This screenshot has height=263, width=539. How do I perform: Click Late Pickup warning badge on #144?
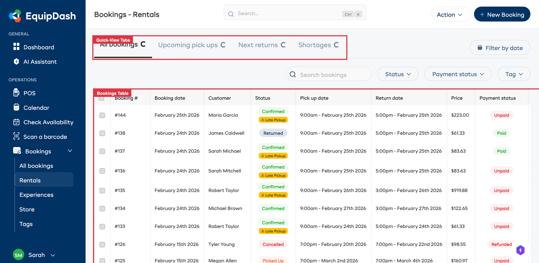tap(273, 120)
